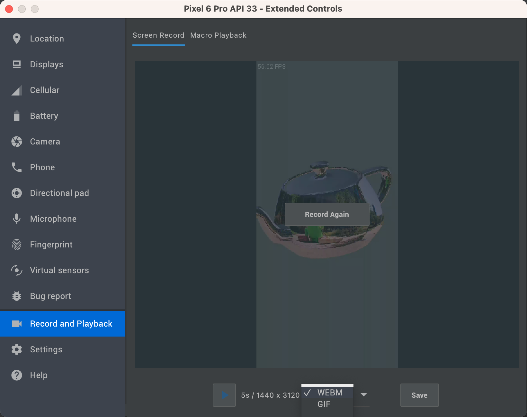Click the Battery icon in sidebar
This screenshot has height=417, width=527.
point(17,116)
